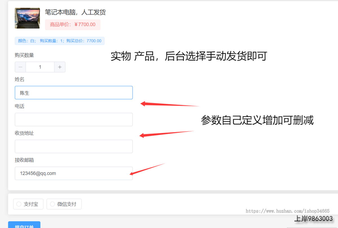This screenshot has height=228, width=338.
Task: Click the minus icon to decrease quantity
Action: (20, 67)
